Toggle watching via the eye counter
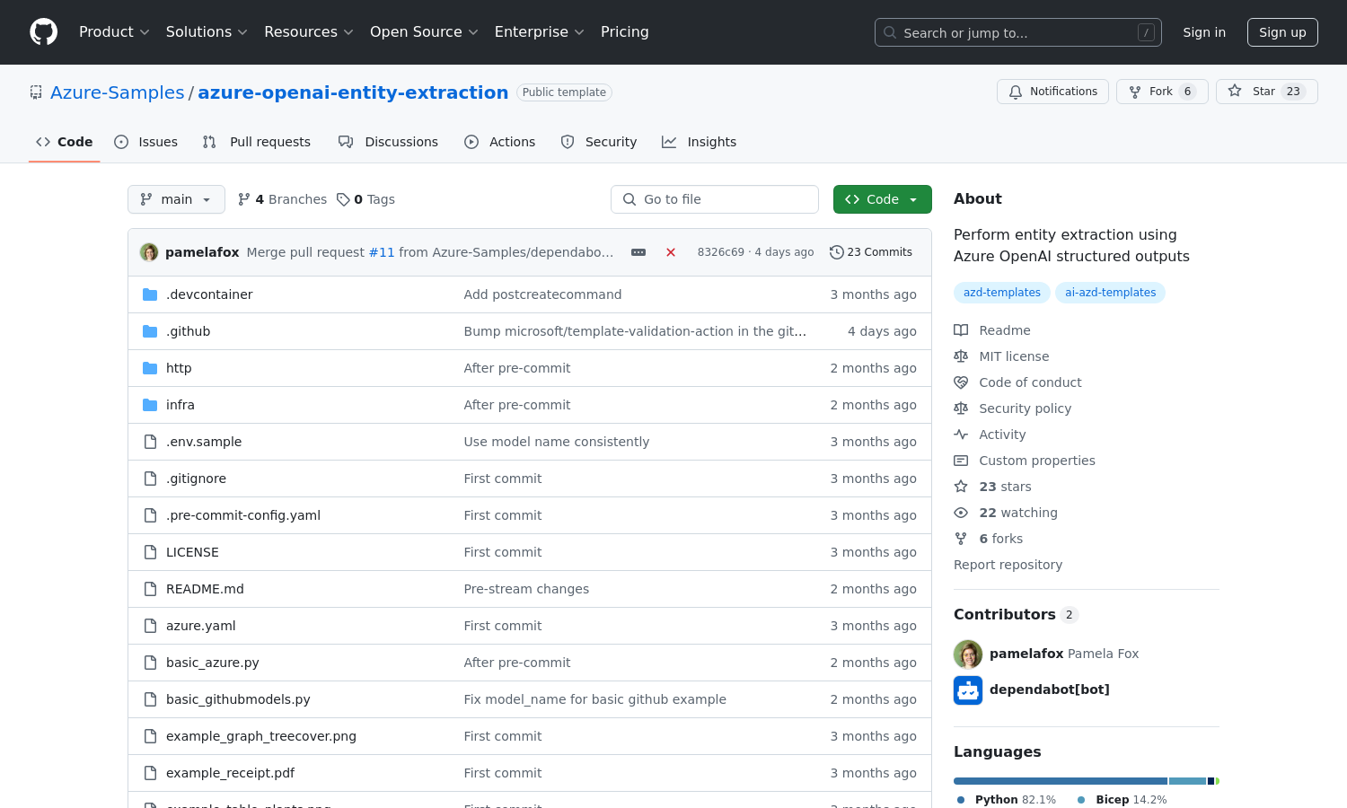The image size is (1347, 808). [1006, 512]
